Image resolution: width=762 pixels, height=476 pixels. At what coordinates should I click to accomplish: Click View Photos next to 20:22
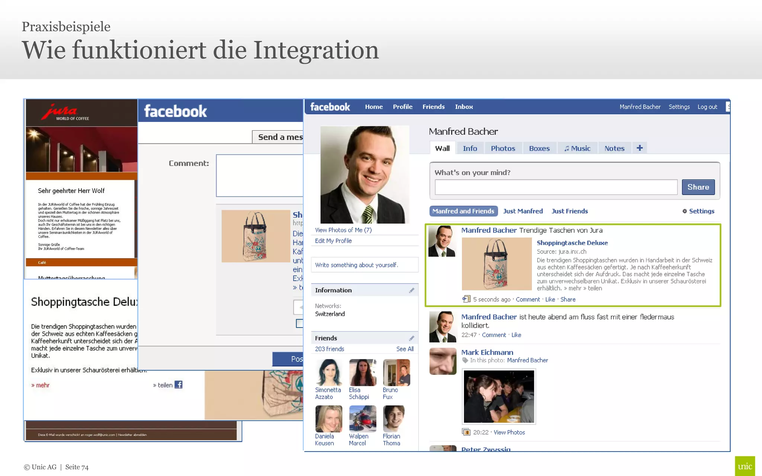(509, 432)
